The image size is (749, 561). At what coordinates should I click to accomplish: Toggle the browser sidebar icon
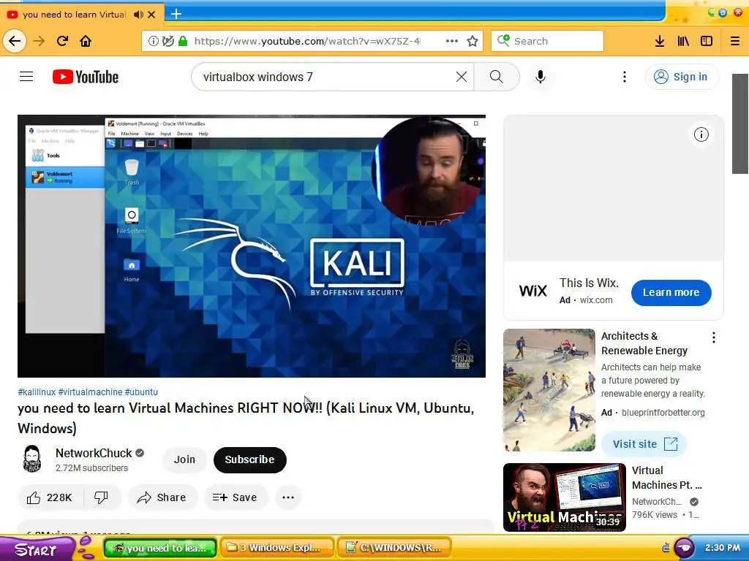point(707,41)
